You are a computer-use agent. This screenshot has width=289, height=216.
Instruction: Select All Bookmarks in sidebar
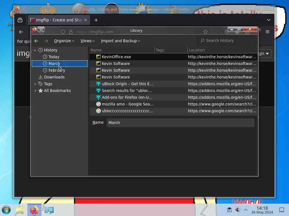57,91
